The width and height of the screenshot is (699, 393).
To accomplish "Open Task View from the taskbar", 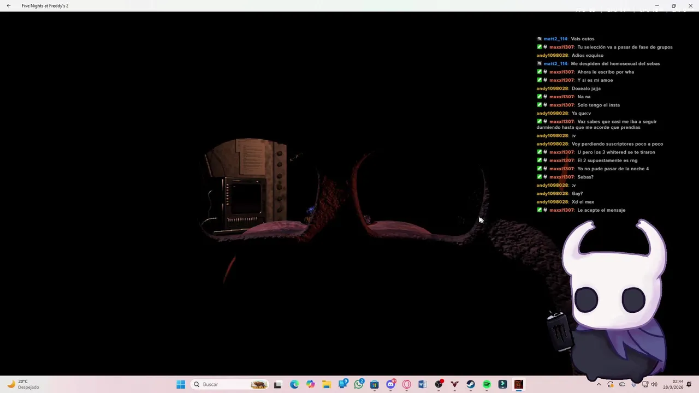I will [x=277, y=384].
